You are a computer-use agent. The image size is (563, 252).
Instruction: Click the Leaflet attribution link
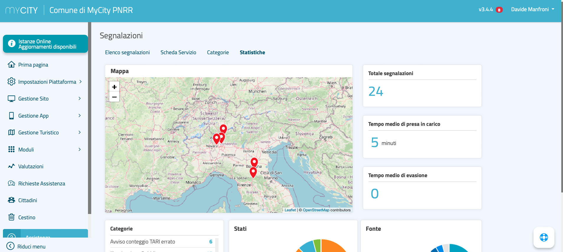coord(290,210)
